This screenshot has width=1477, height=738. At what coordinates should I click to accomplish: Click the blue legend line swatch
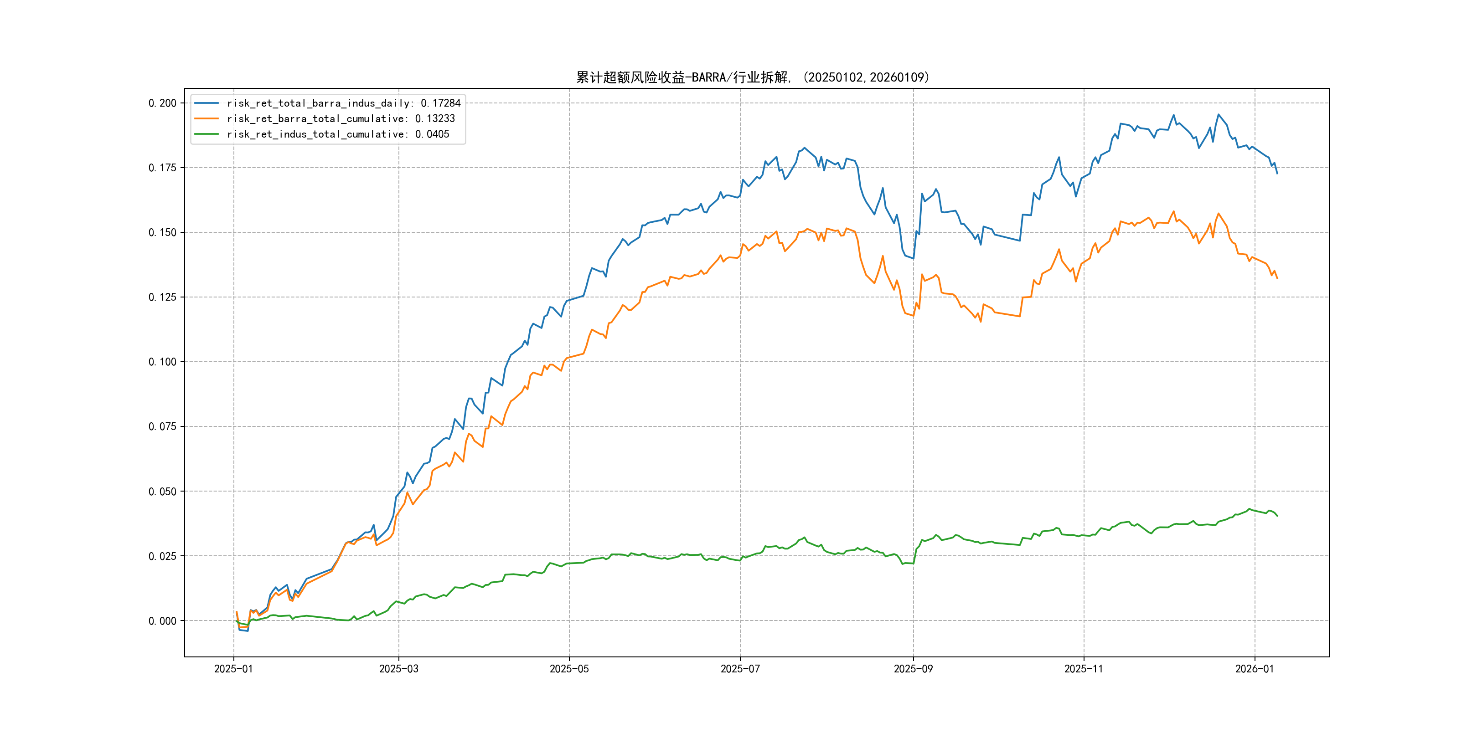click(207, 103)
